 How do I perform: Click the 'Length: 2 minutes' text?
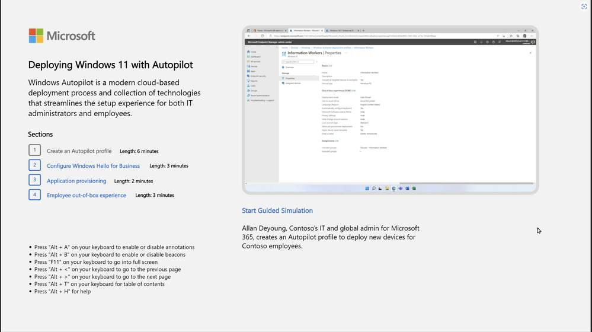(134, 181)
